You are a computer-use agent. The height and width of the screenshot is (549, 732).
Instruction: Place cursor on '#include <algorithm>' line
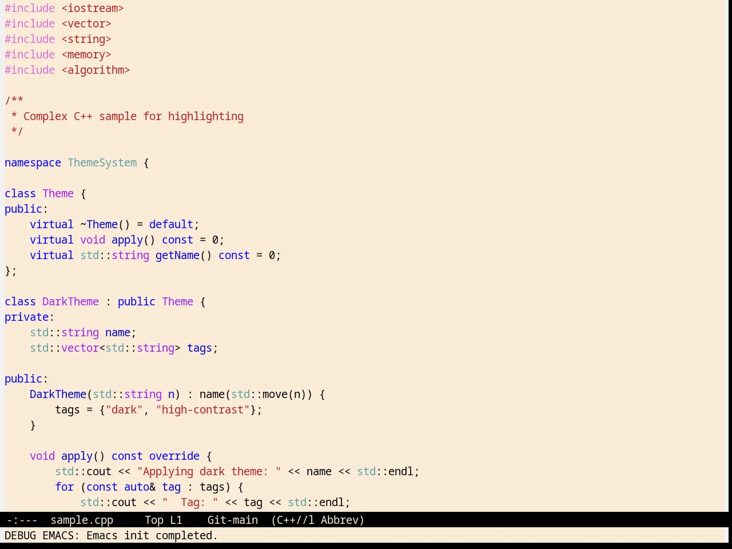pos(67,70)
